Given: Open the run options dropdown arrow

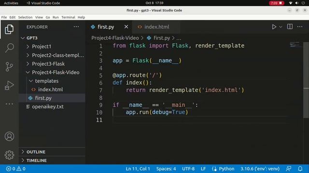Looking at the screenshot, I should [281, 27].
